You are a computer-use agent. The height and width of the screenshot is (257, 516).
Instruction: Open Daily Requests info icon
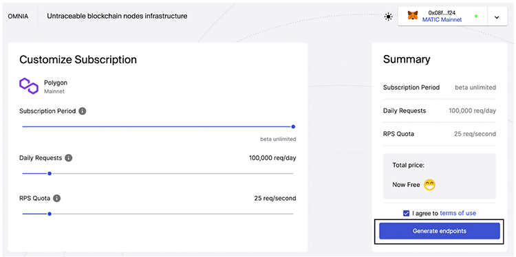pyautogui.click(x=68, y=158)
